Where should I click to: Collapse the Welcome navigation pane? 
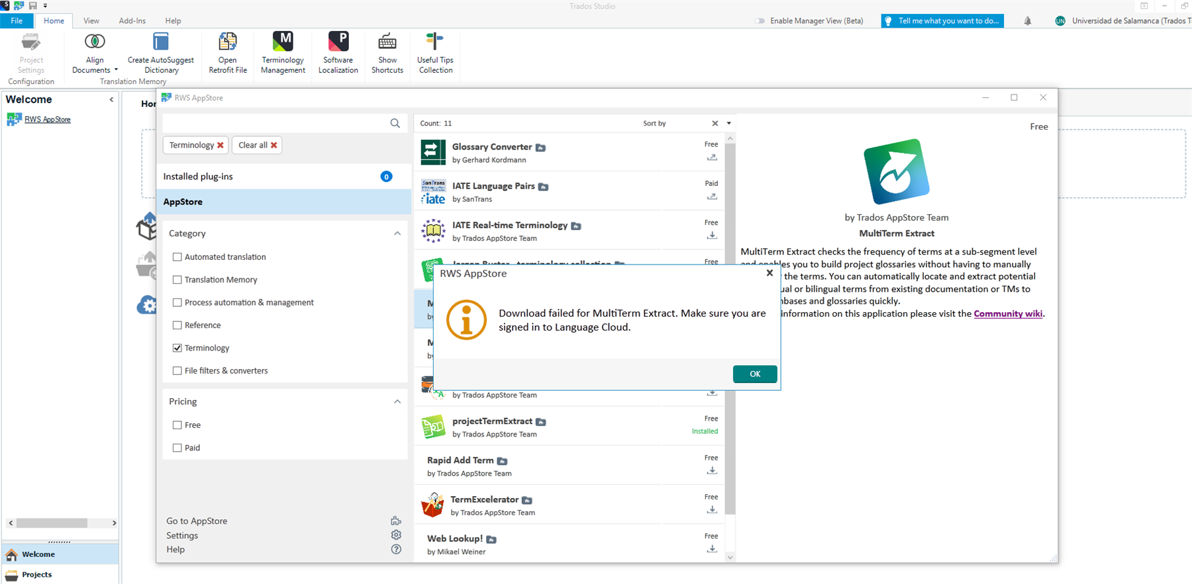[x=111, y=100]
